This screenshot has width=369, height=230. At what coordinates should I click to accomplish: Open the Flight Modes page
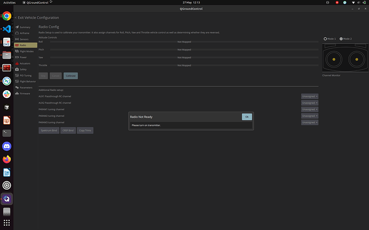pos(26,51)
